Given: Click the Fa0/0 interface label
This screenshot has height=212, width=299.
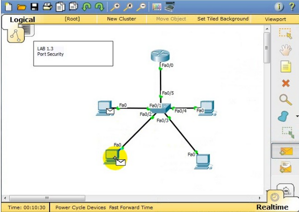Looking at the screenshot, I should (168, 65).
